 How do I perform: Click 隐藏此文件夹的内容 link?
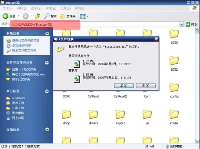[26, 41]
